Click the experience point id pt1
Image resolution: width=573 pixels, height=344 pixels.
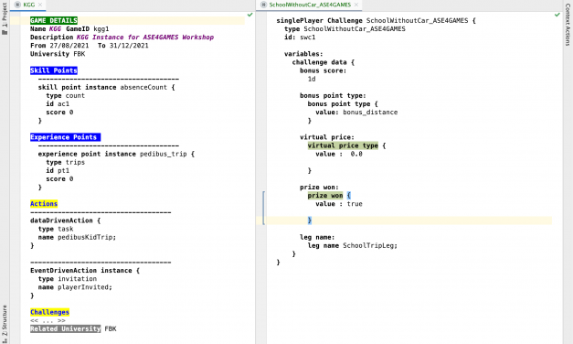pos(63,170)
